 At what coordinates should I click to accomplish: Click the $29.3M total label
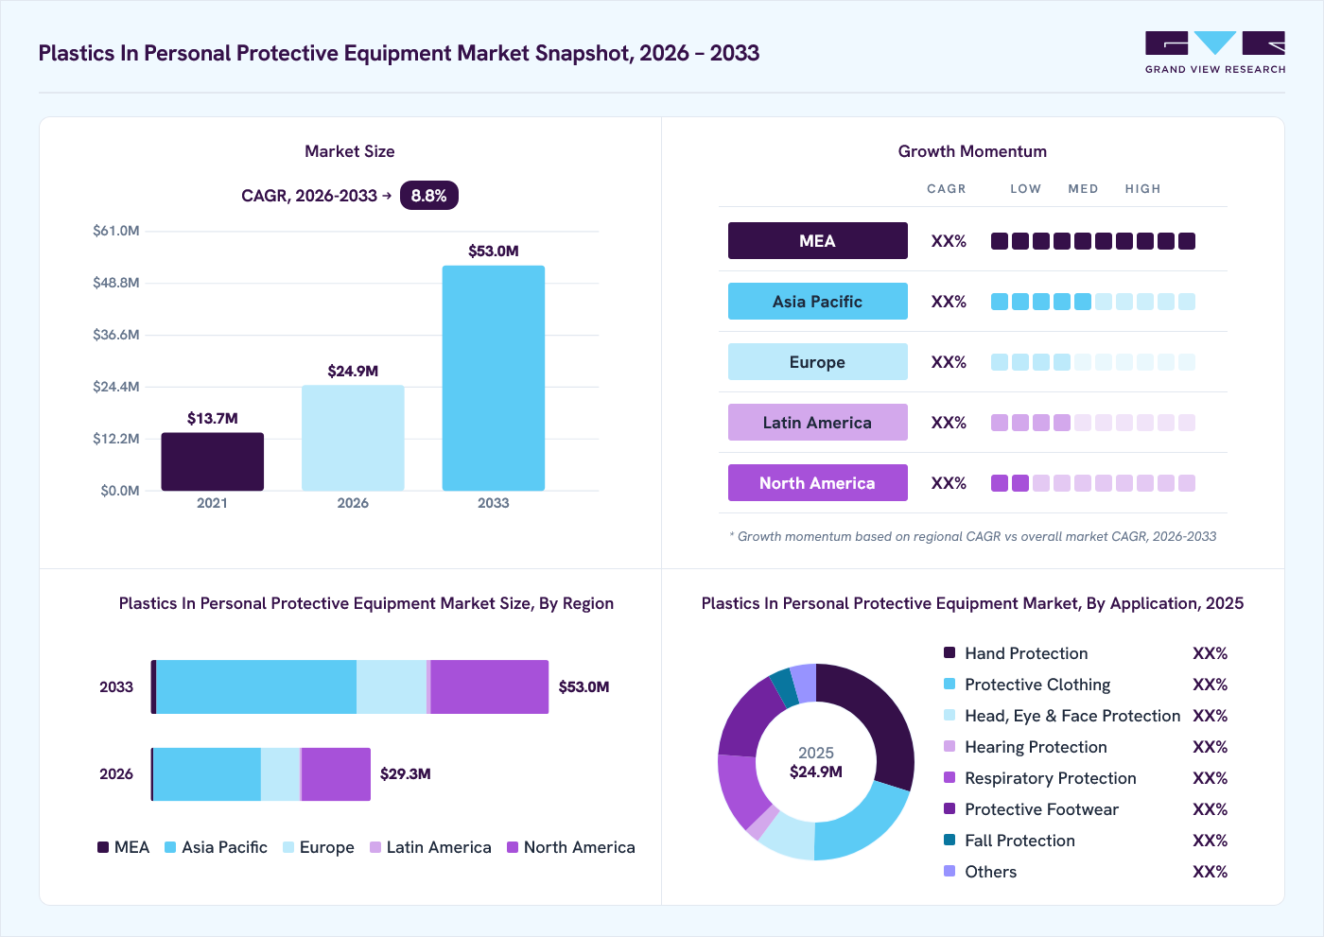(406, 773)
